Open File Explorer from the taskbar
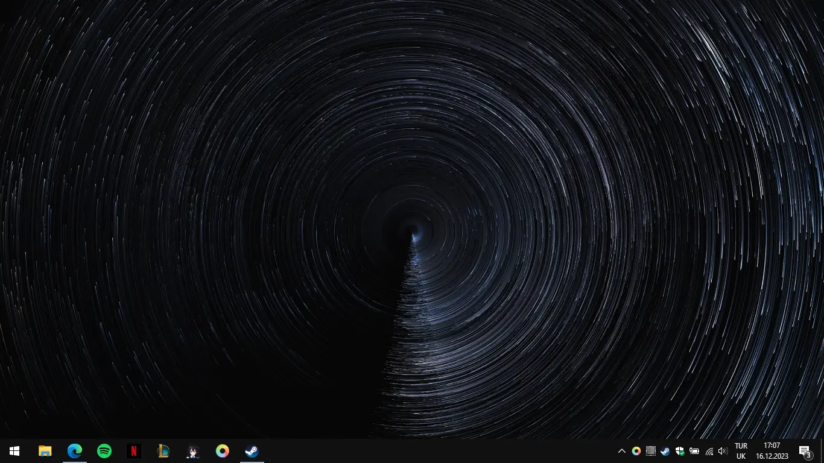Viewport: 824px width, 463px height. pyautogui.click(x=45, y=451)
